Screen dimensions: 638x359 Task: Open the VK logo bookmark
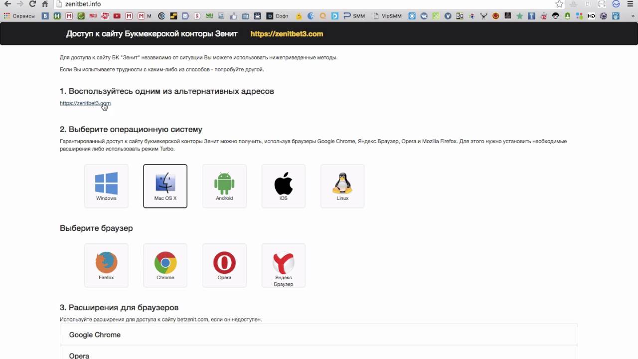coord(424,16)
